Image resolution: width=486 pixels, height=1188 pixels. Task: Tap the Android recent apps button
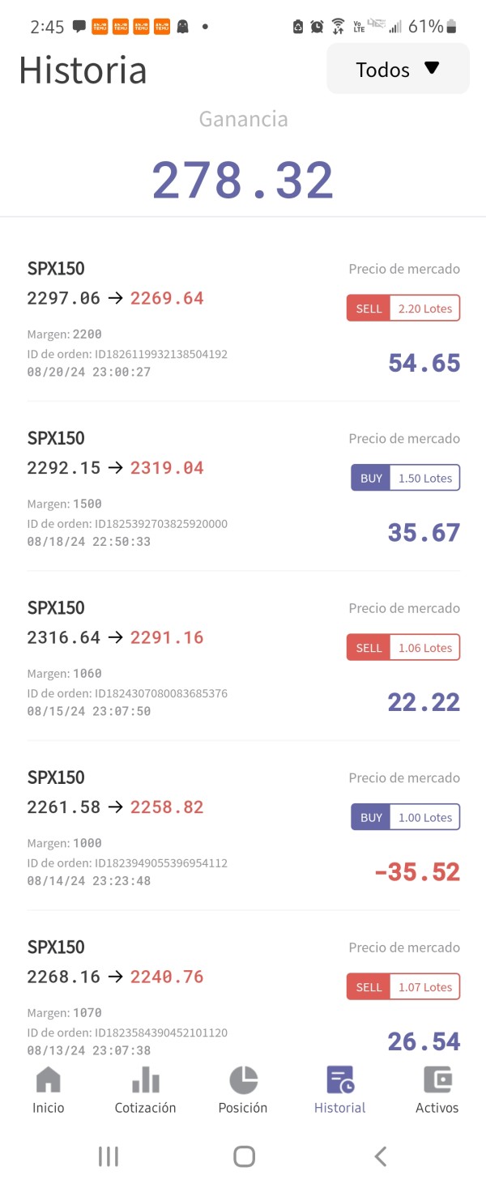pos(108,1156)
